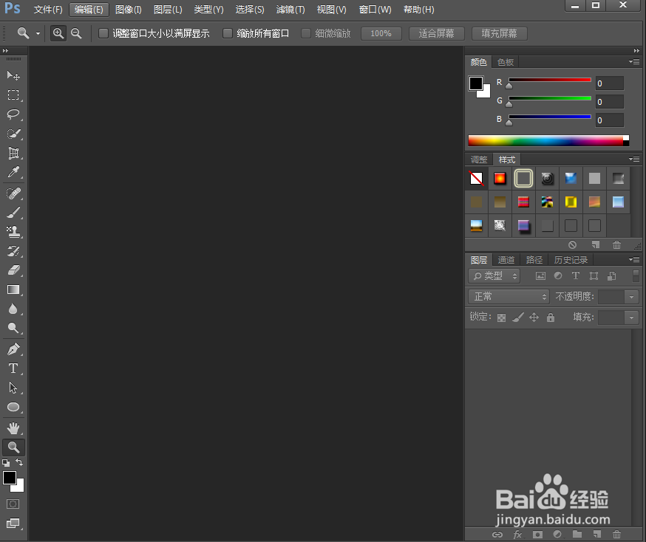
Task: Switch to the 通道 channels tab
Action: pyautogui.click(x=506, y=260)
